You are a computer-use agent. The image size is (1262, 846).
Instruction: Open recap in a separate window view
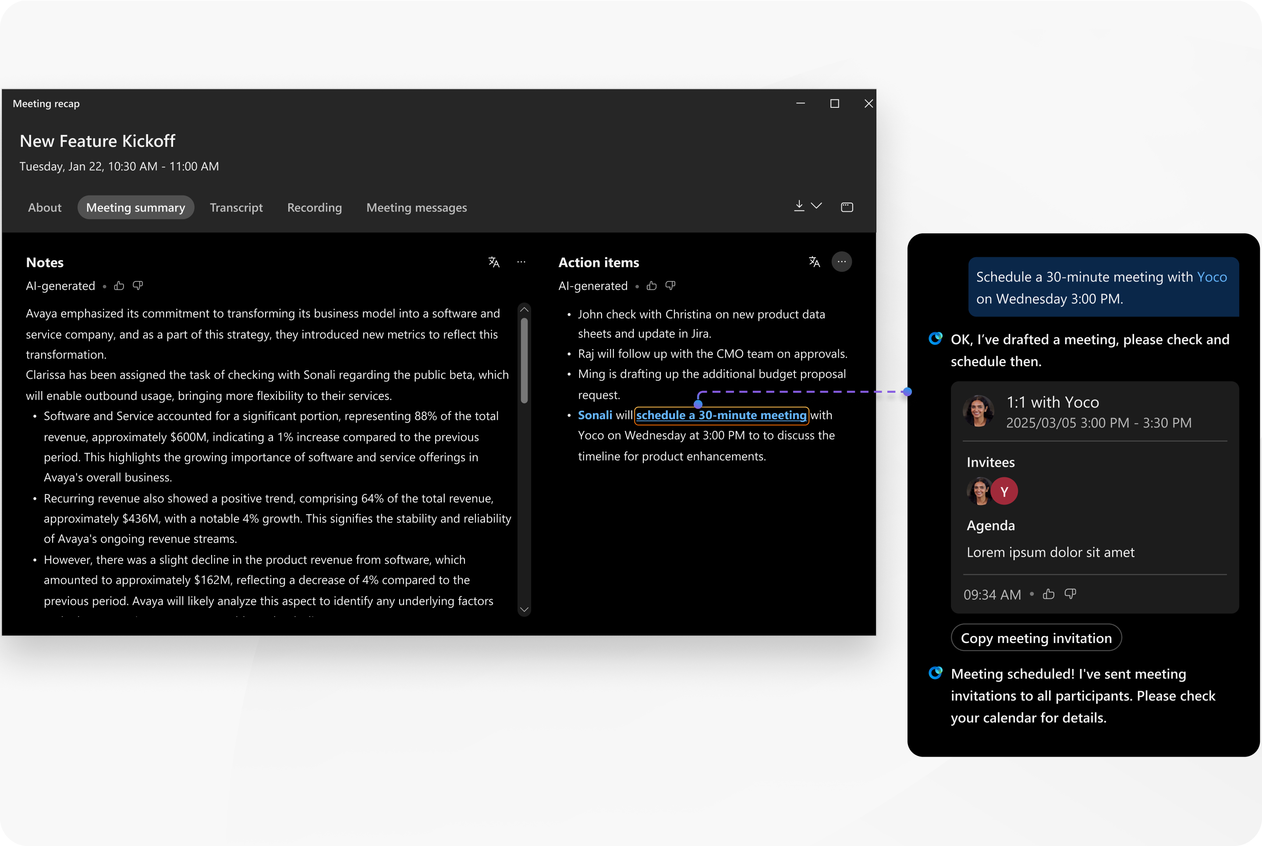(x=847, y=206)
